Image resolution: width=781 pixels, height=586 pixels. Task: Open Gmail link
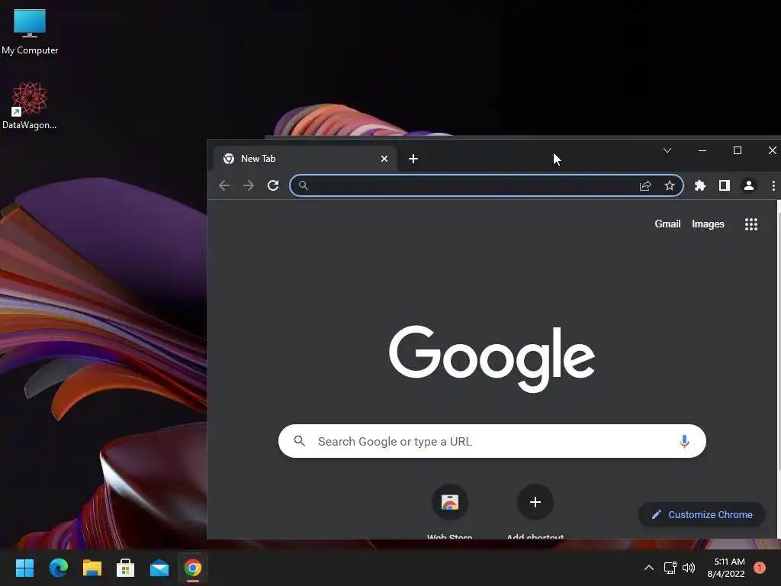[x=667, y=224]
